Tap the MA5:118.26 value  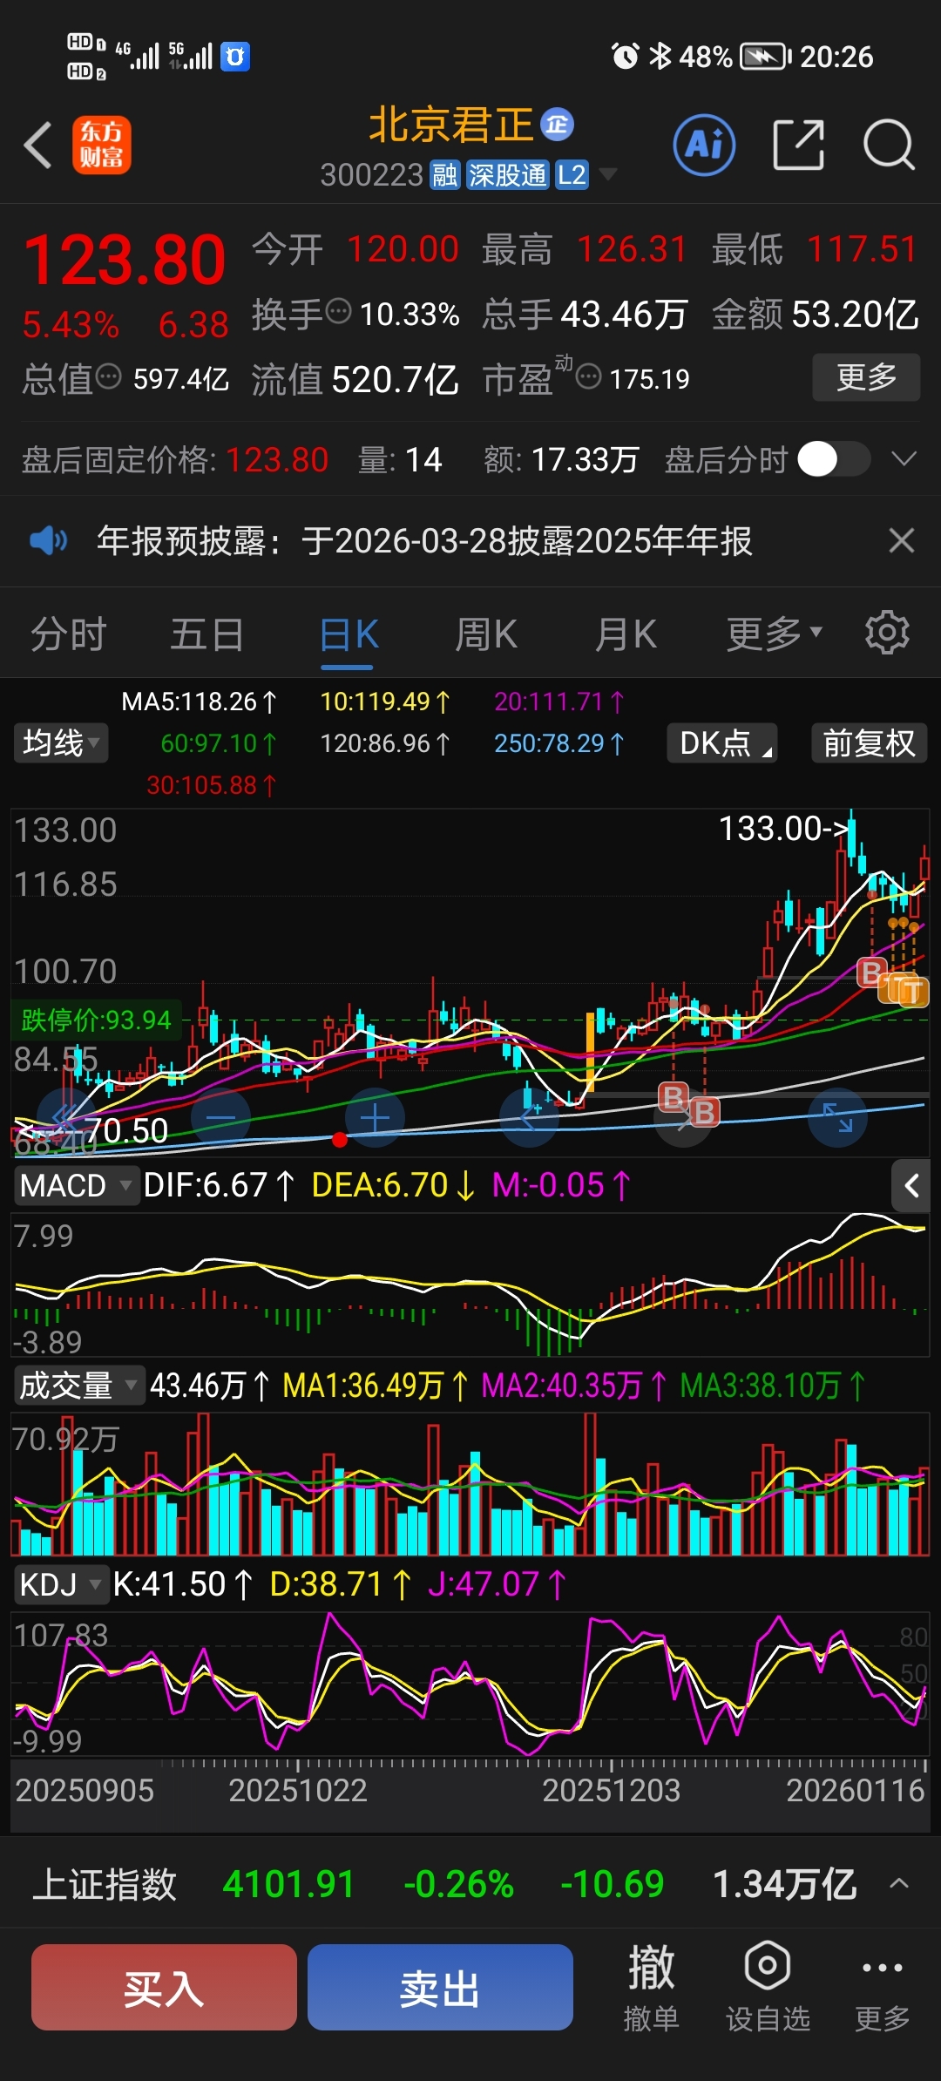(x=199, y=702)
